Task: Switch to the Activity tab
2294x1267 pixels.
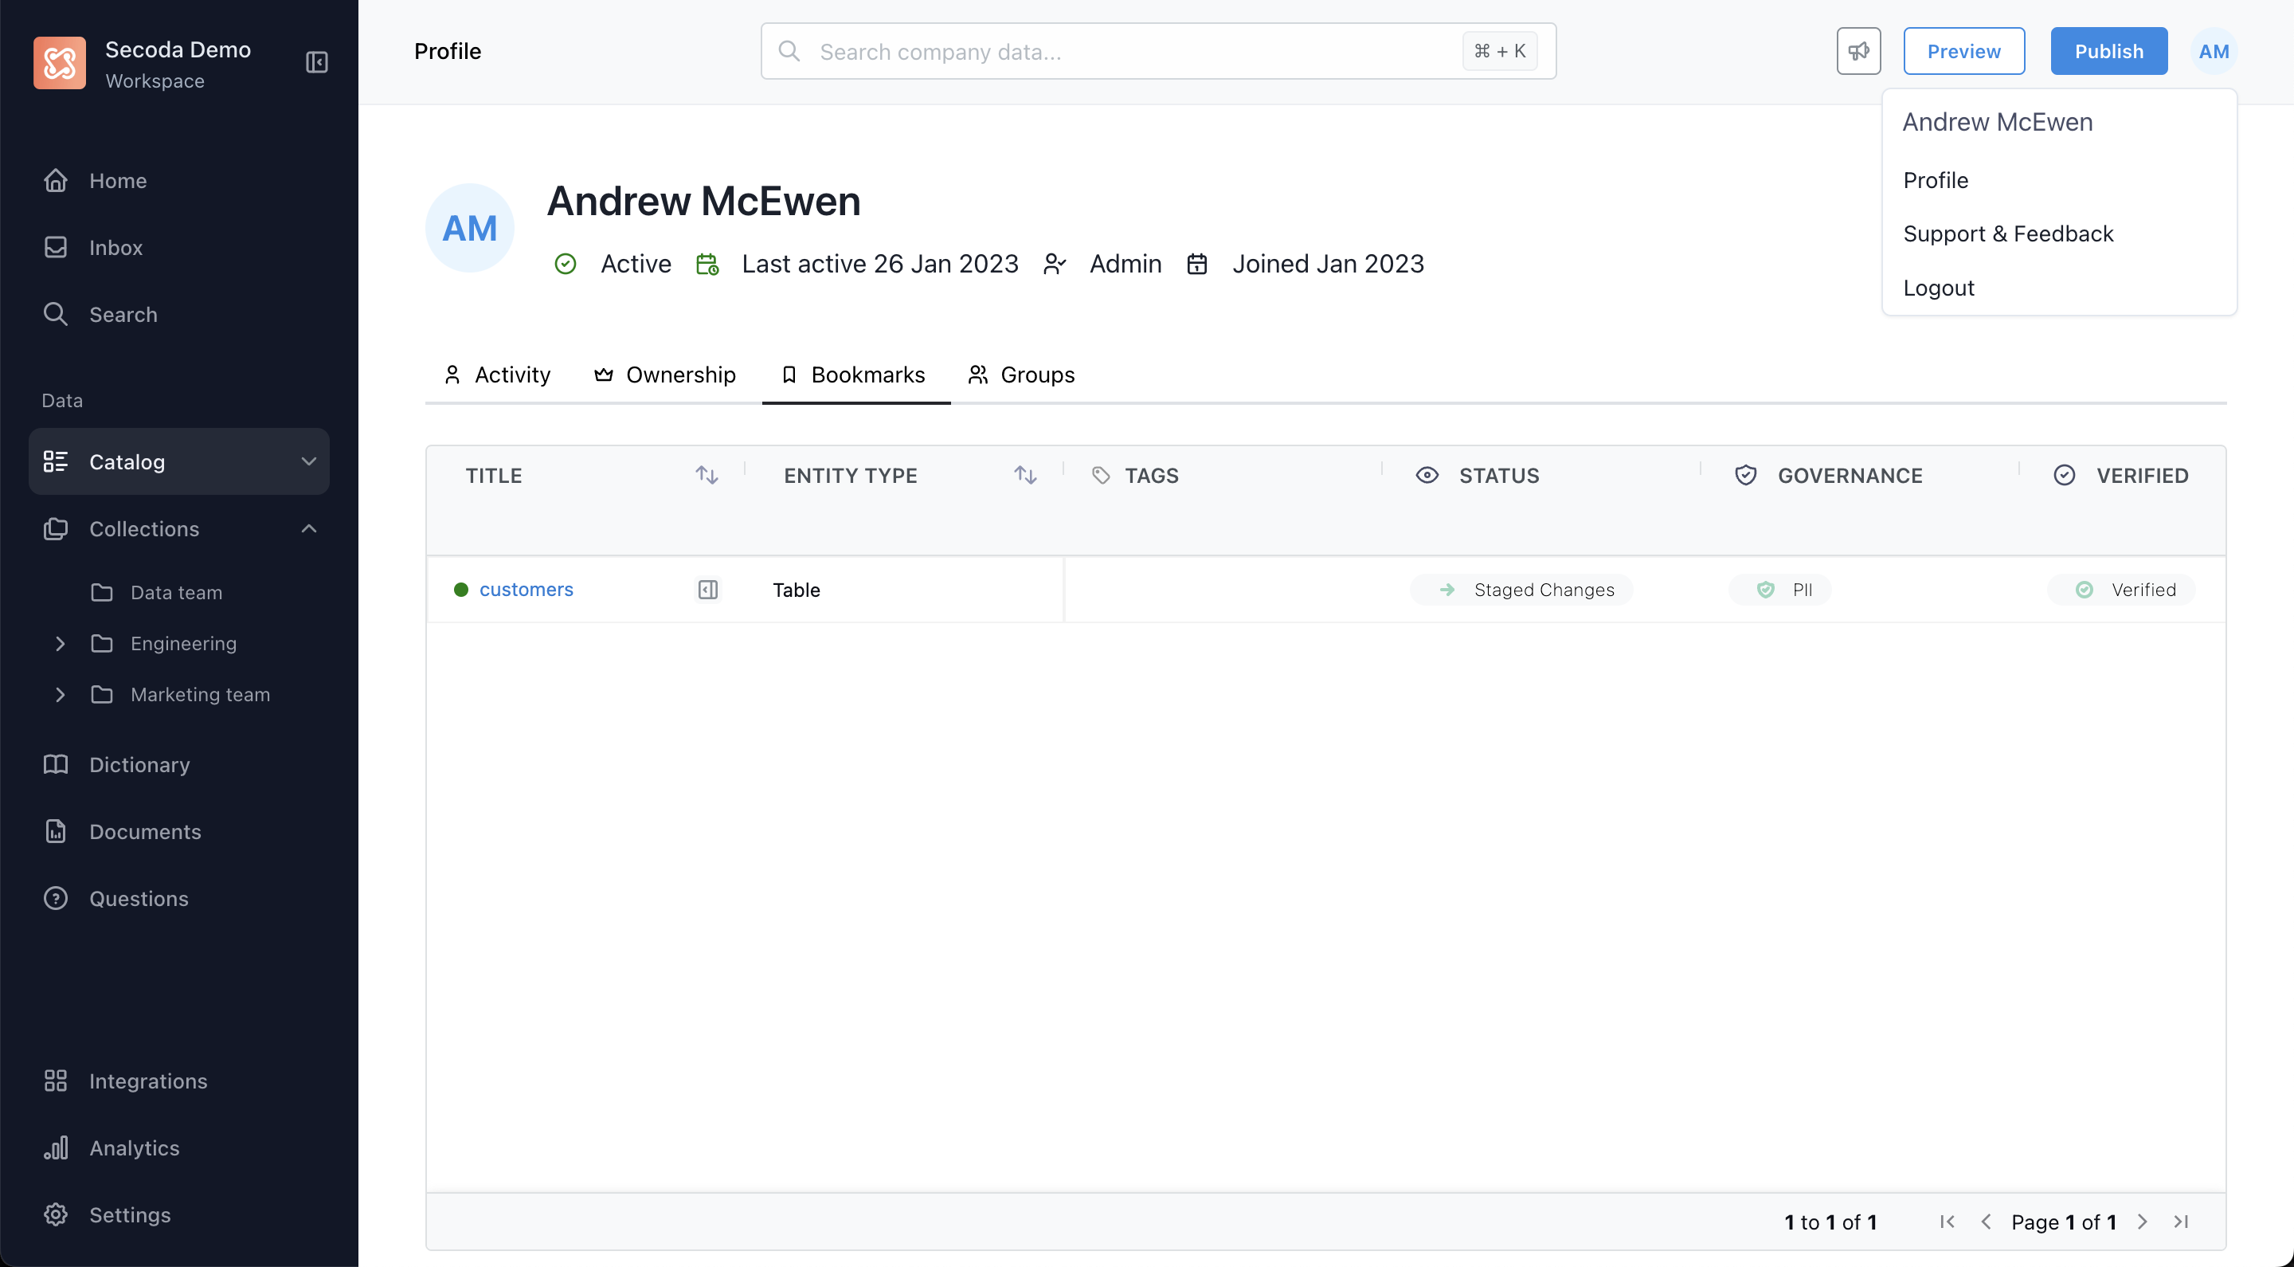Action: (497, 375)
